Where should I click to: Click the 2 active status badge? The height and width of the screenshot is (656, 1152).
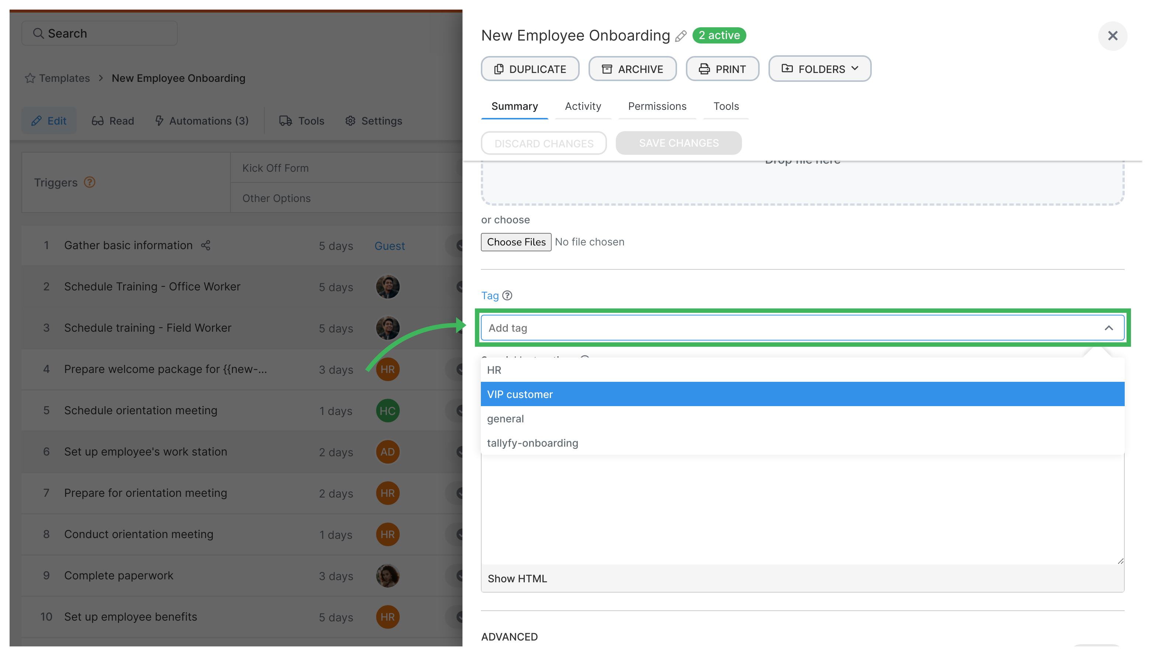[x=719, y=35]
